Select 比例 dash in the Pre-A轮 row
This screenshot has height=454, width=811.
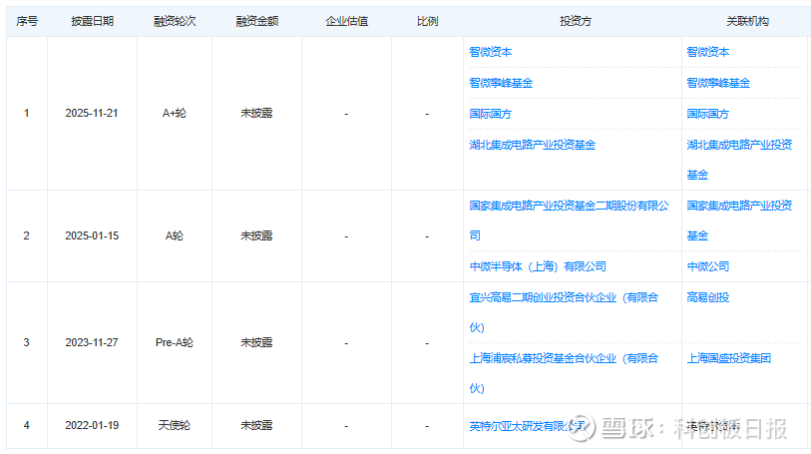click(x=427, y=343)
